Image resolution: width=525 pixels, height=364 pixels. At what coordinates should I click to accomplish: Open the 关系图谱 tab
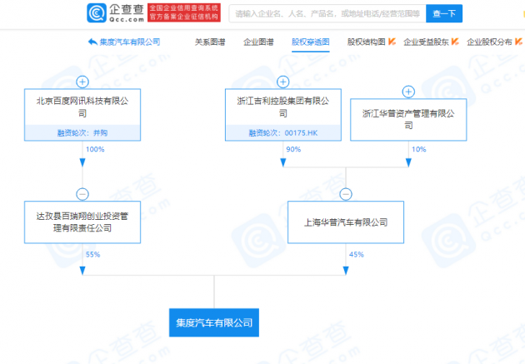pyautogui.click(x=210, y=42)
